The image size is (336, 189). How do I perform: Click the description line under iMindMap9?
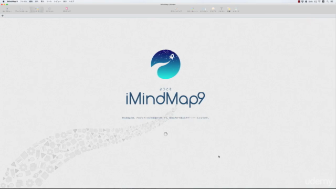tap(165, 118)
